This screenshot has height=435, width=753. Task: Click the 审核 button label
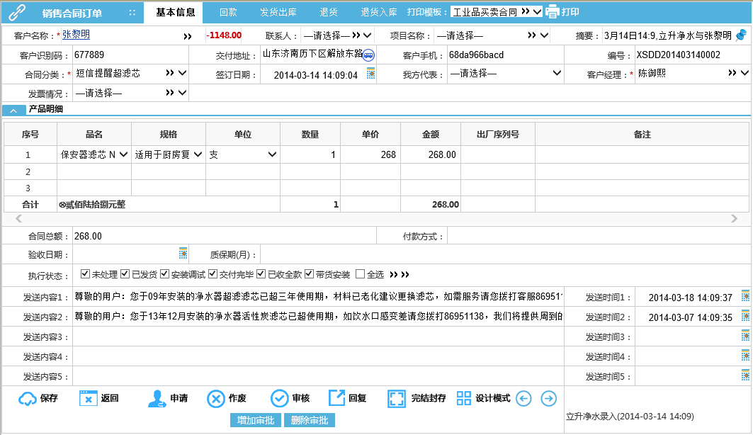(300, 398)
